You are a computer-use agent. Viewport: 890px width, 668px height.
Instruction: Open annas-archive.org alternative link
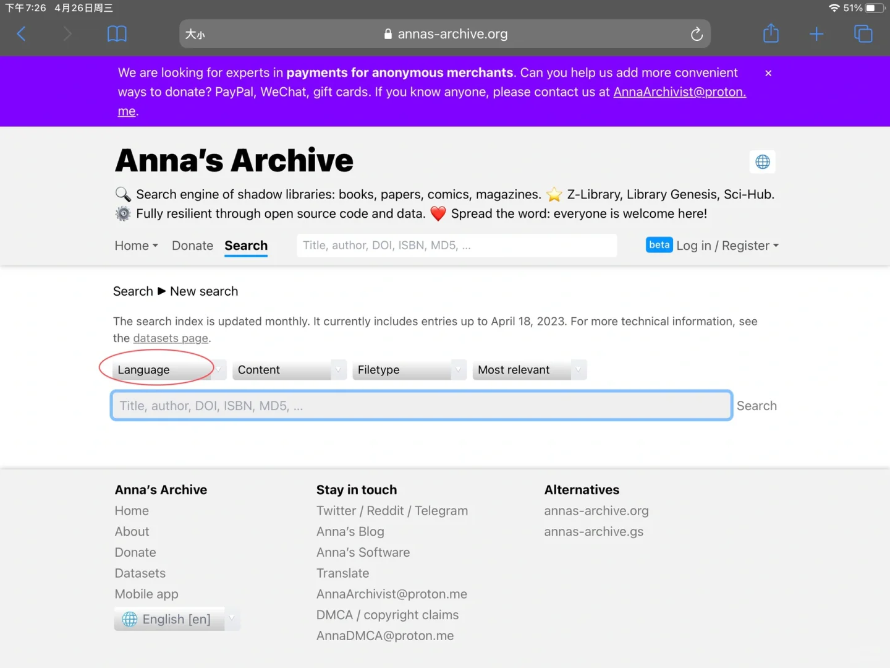pyautogui.click(x=596, y=511)
